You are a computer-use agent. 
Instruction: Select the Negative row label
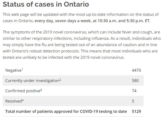coord(13,70)
